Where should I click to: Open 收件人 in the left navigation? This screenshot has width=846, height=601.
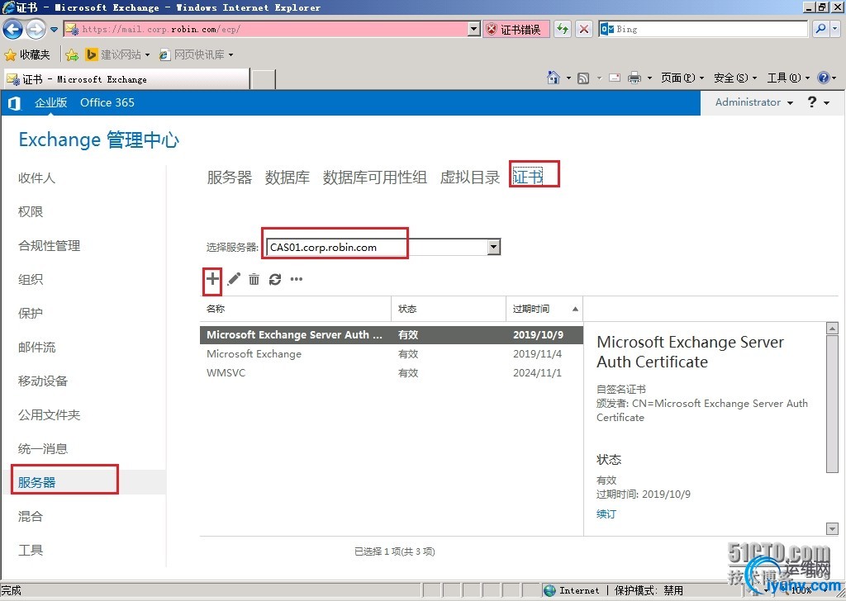point(36,177)
